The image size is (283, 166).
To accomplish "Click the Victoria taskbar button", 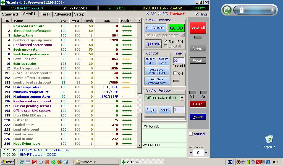I will (142, 162).
